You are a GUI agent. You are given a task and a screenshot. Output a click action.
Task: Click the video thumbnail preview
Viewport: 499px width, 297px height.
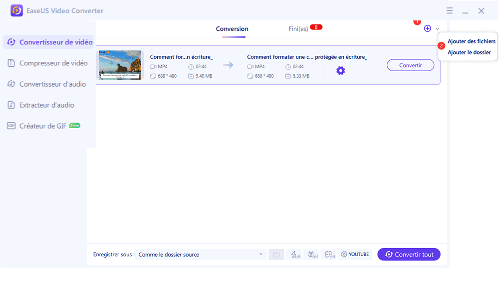pyautogui.click(x=120, y=65)
